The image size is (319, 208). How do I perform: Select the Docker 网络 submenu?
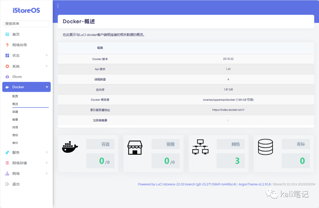(15, 127)
